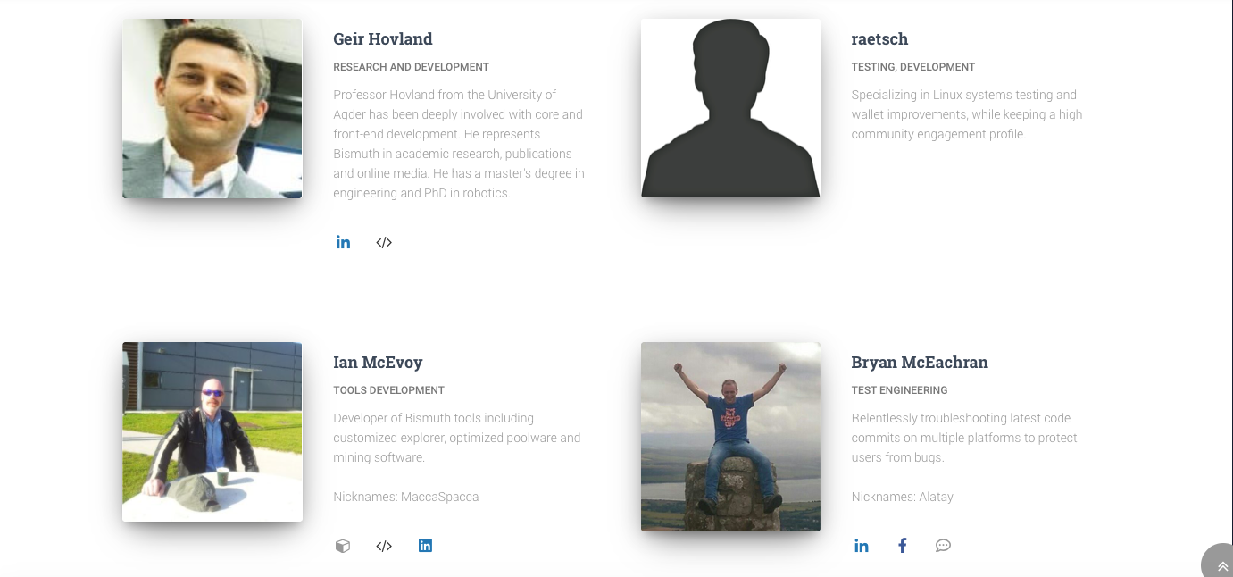
Task: Click the Test Engineering role label
Action: pyautogui.click(x=899, y=390)
